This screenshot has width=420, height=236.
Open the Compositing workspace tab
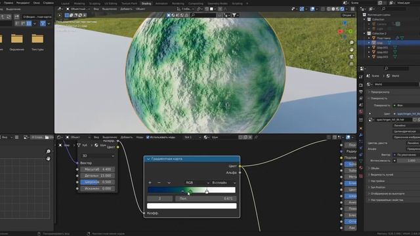click(x=196, y=3)
